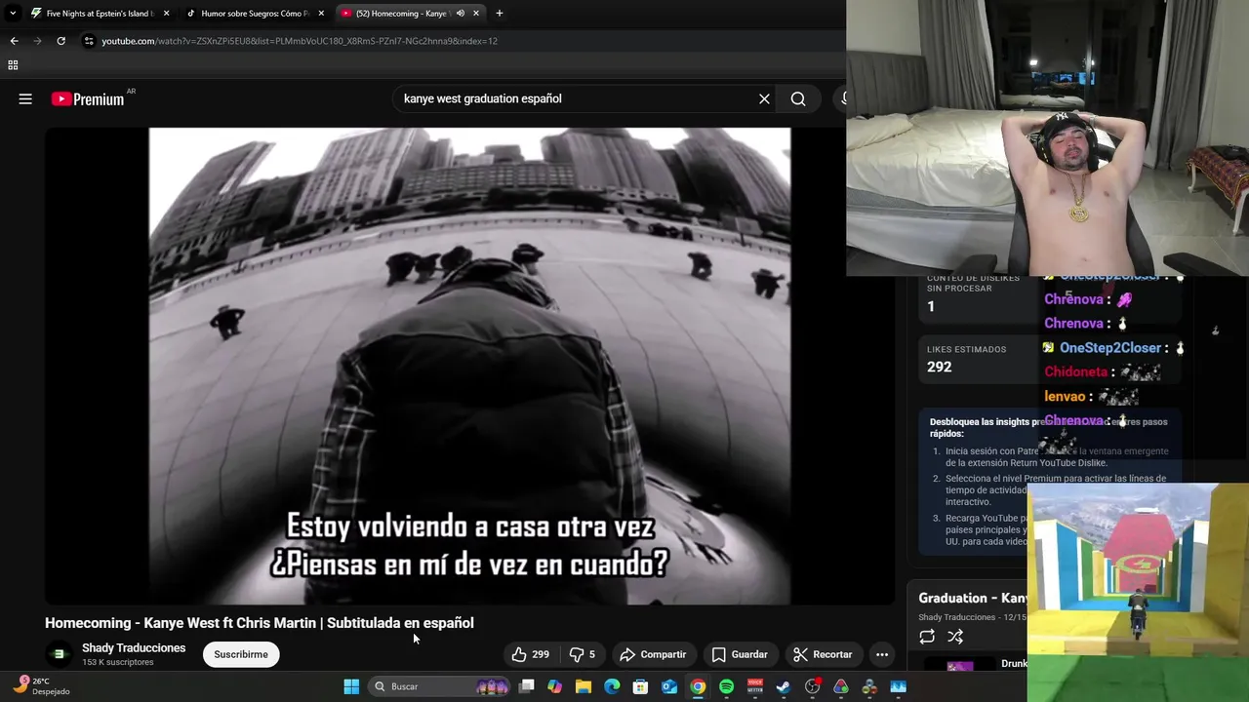
Task: Open Steam from the taskbar
Action: (784, 686)
